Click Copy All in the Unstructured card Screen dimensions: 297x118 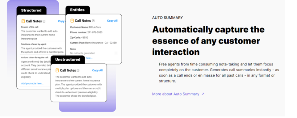point(97,70)
